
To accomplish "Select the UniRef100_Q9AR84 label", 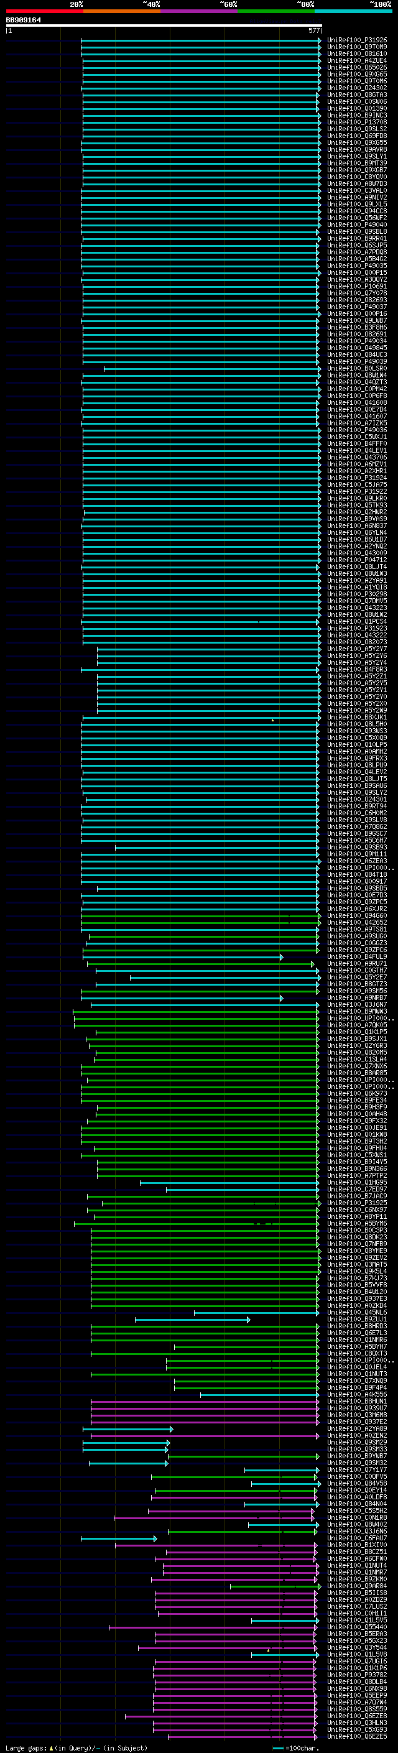I will coord(357,1586).
